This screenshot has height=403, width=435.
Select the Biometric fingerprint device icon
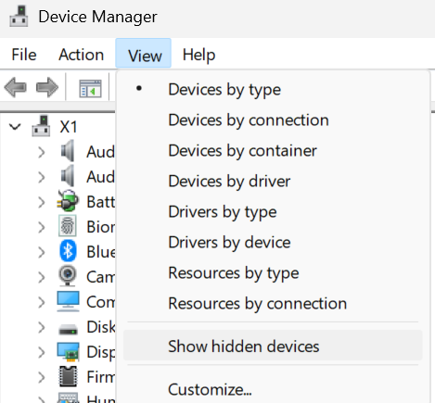tap(68, 226)
